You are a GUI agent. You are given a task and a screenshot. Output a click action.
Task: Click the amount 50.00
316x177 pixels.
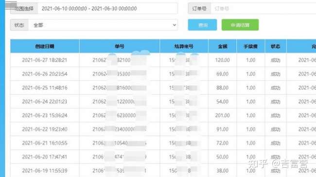[222, 157]
